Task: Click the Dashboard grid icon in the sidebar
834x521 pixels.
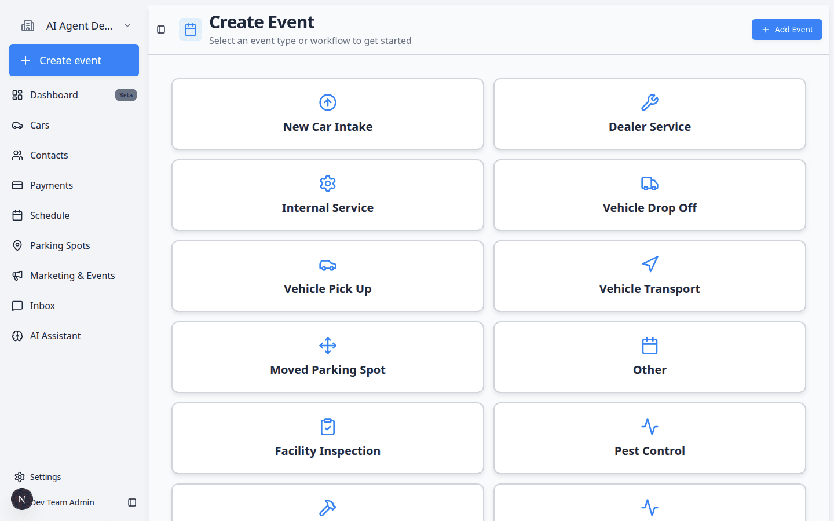Action: (x=17, y=95)
